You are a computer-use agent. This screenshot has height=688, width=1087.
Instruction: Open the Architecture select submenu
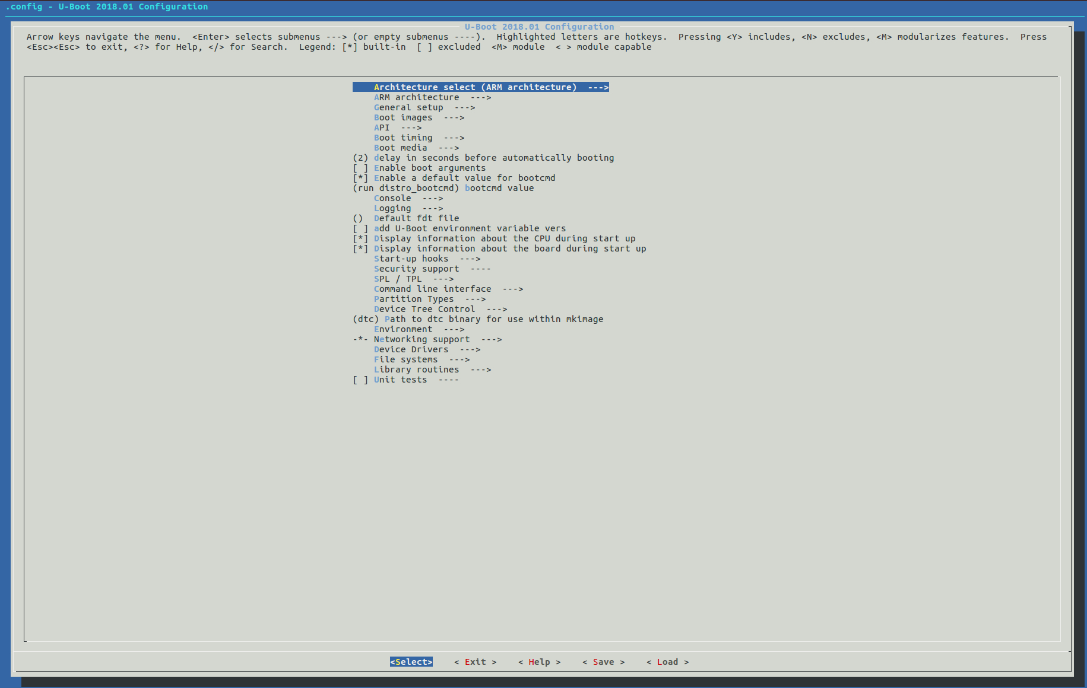pyautogui.click(x=481, y=87)
